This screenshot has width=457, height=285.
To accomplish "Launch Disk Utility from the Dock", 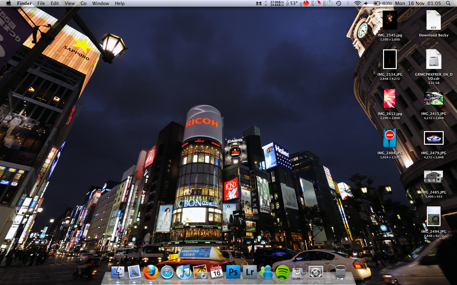I will tap(299, 272).
